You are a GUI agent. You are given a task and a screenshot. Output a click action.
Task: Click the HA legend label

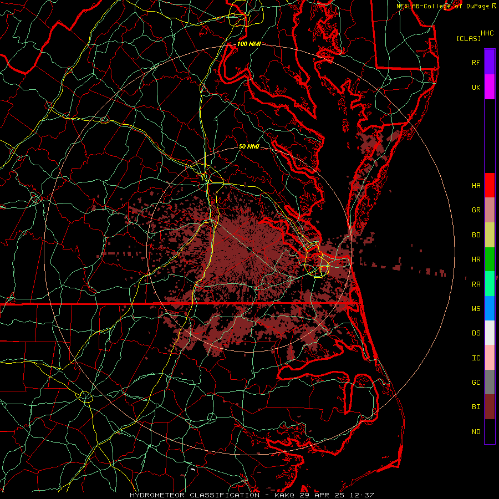point(476,185)
